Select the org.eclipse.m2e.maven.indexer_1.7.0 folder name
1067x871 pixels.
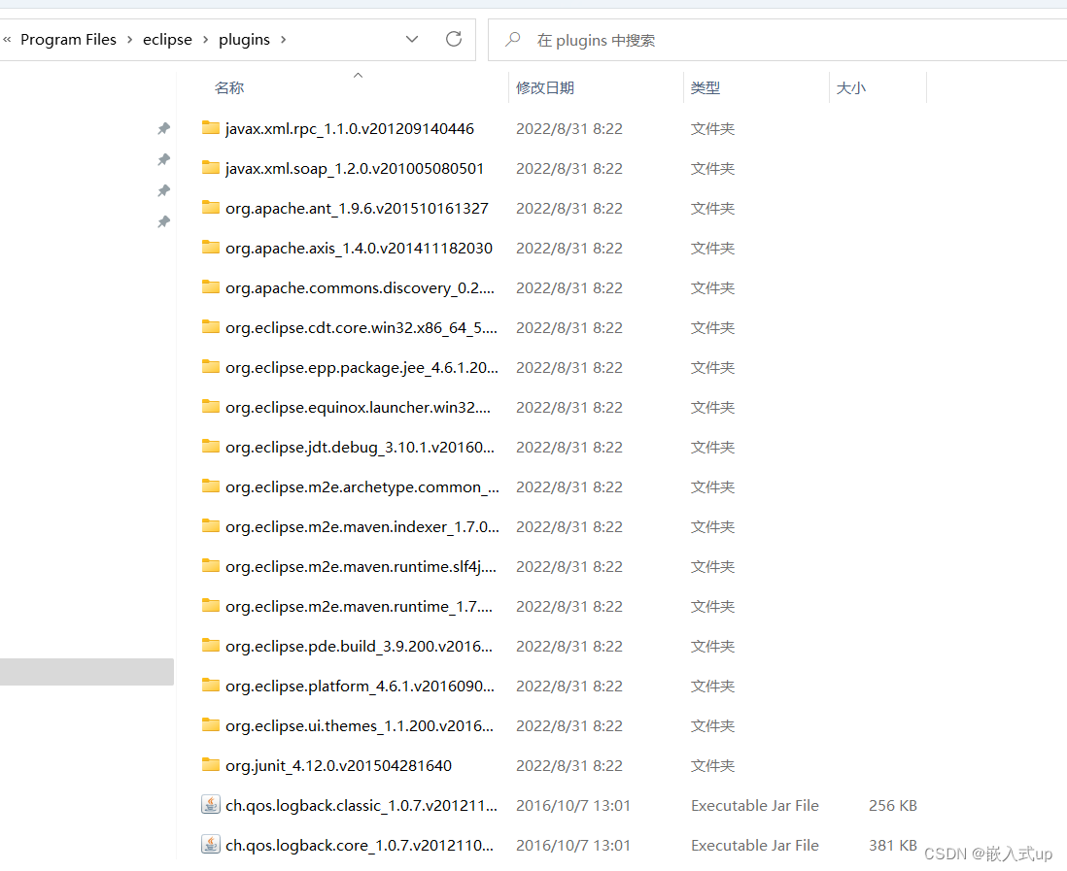(362, 526)
